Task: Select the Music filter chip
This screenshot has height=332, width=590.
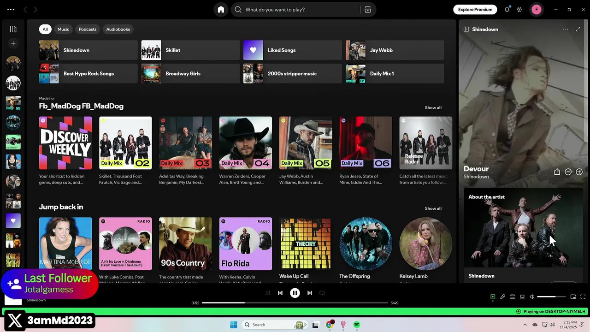Action: pos(63,29)
